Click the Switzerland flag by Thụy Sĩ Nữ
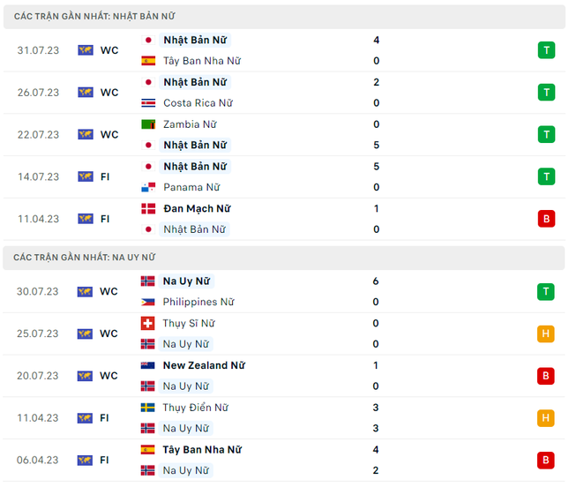Screen dimensions: 569x487 click(x=147, y=323)
